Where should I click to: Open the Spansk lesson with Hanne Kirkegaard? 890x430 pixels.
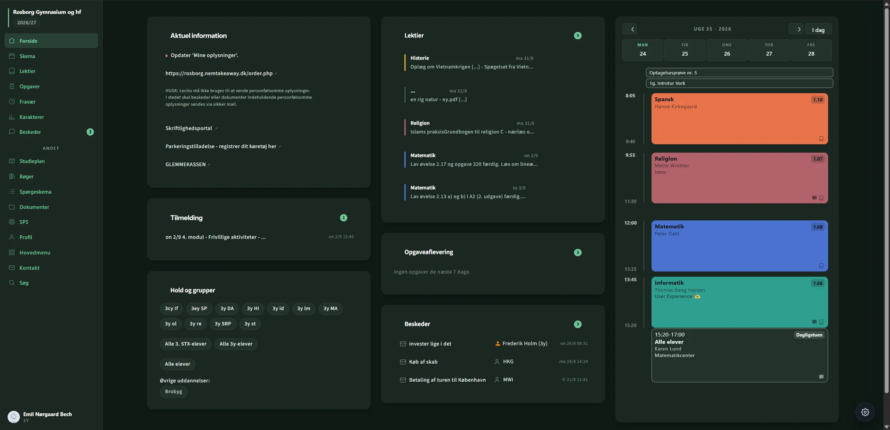[739, 119]
